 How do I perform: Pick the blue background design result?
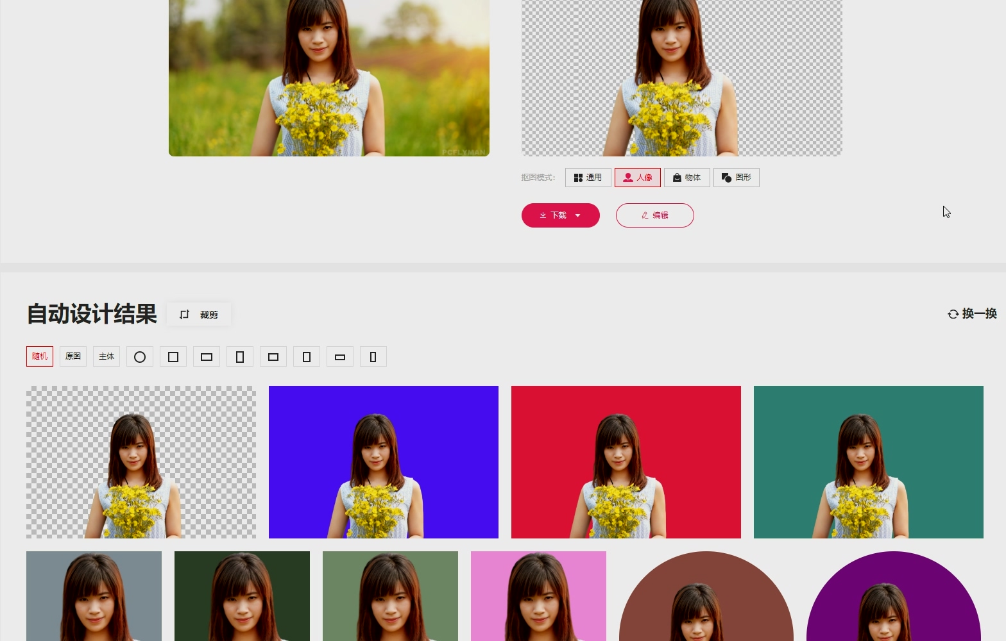pos(384,462)
